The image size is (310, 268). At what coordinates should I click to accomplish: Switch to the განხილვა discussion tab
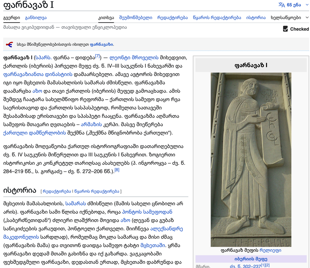click(x=36, y=18)
